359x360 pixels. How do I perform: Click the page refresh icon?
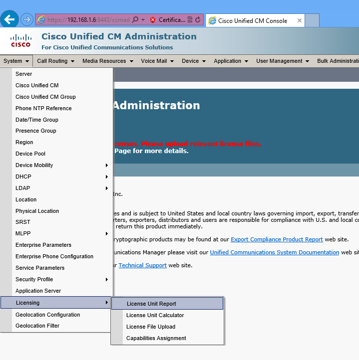[x=198, y=20]
